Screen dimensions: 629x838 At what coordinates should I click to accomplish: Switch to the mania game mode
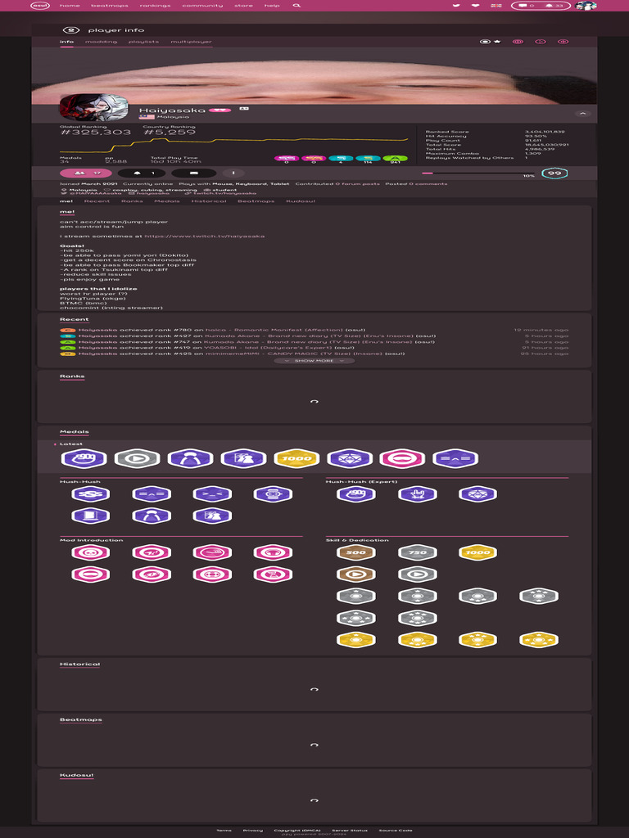[x=563, y=41]
